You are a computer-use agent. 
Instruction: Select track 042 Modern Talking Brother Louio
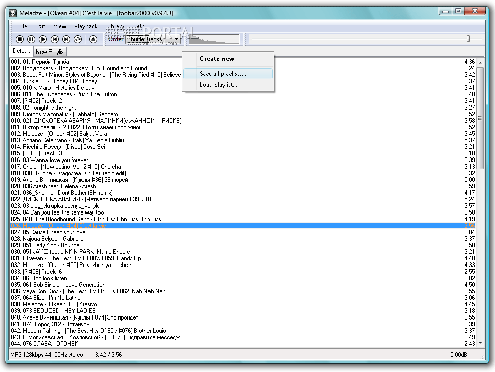tap(242, 331)
